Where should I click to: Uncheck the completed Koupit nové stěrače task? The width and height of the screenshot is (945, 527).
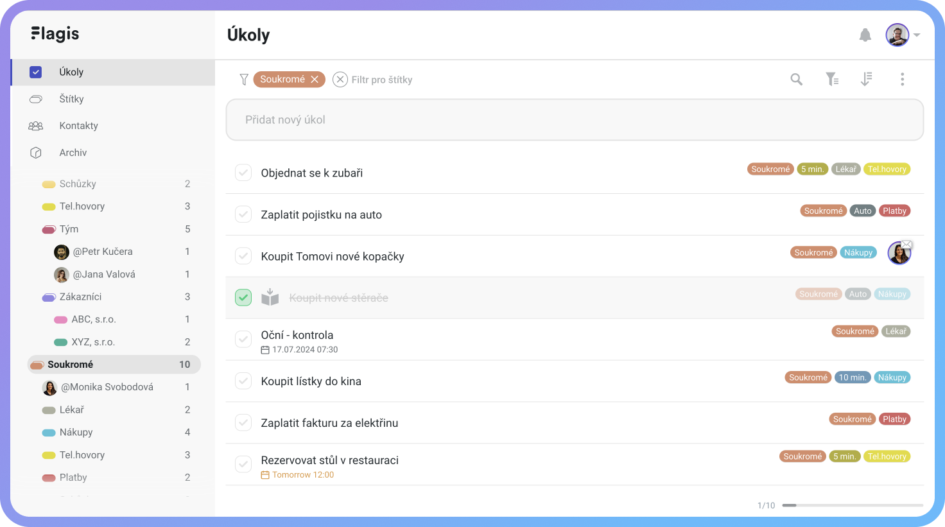(243, 298)
